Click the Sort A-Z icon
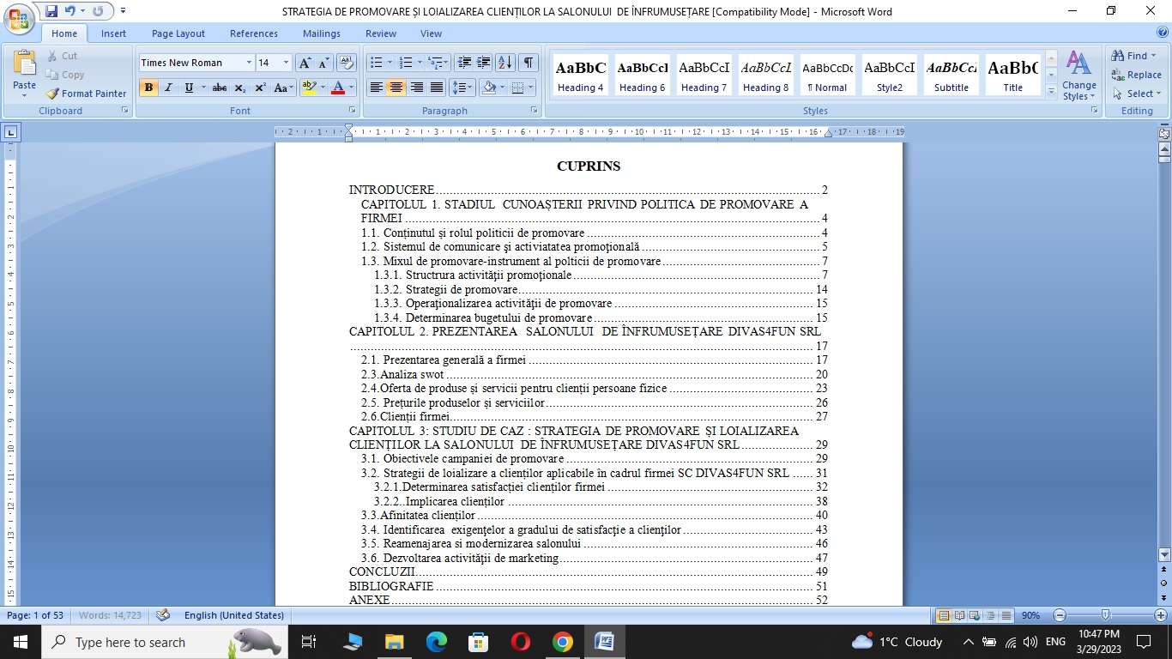 [505, 63]
